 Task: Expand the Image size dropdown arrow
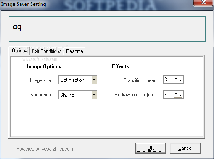(x=94, y=80)
